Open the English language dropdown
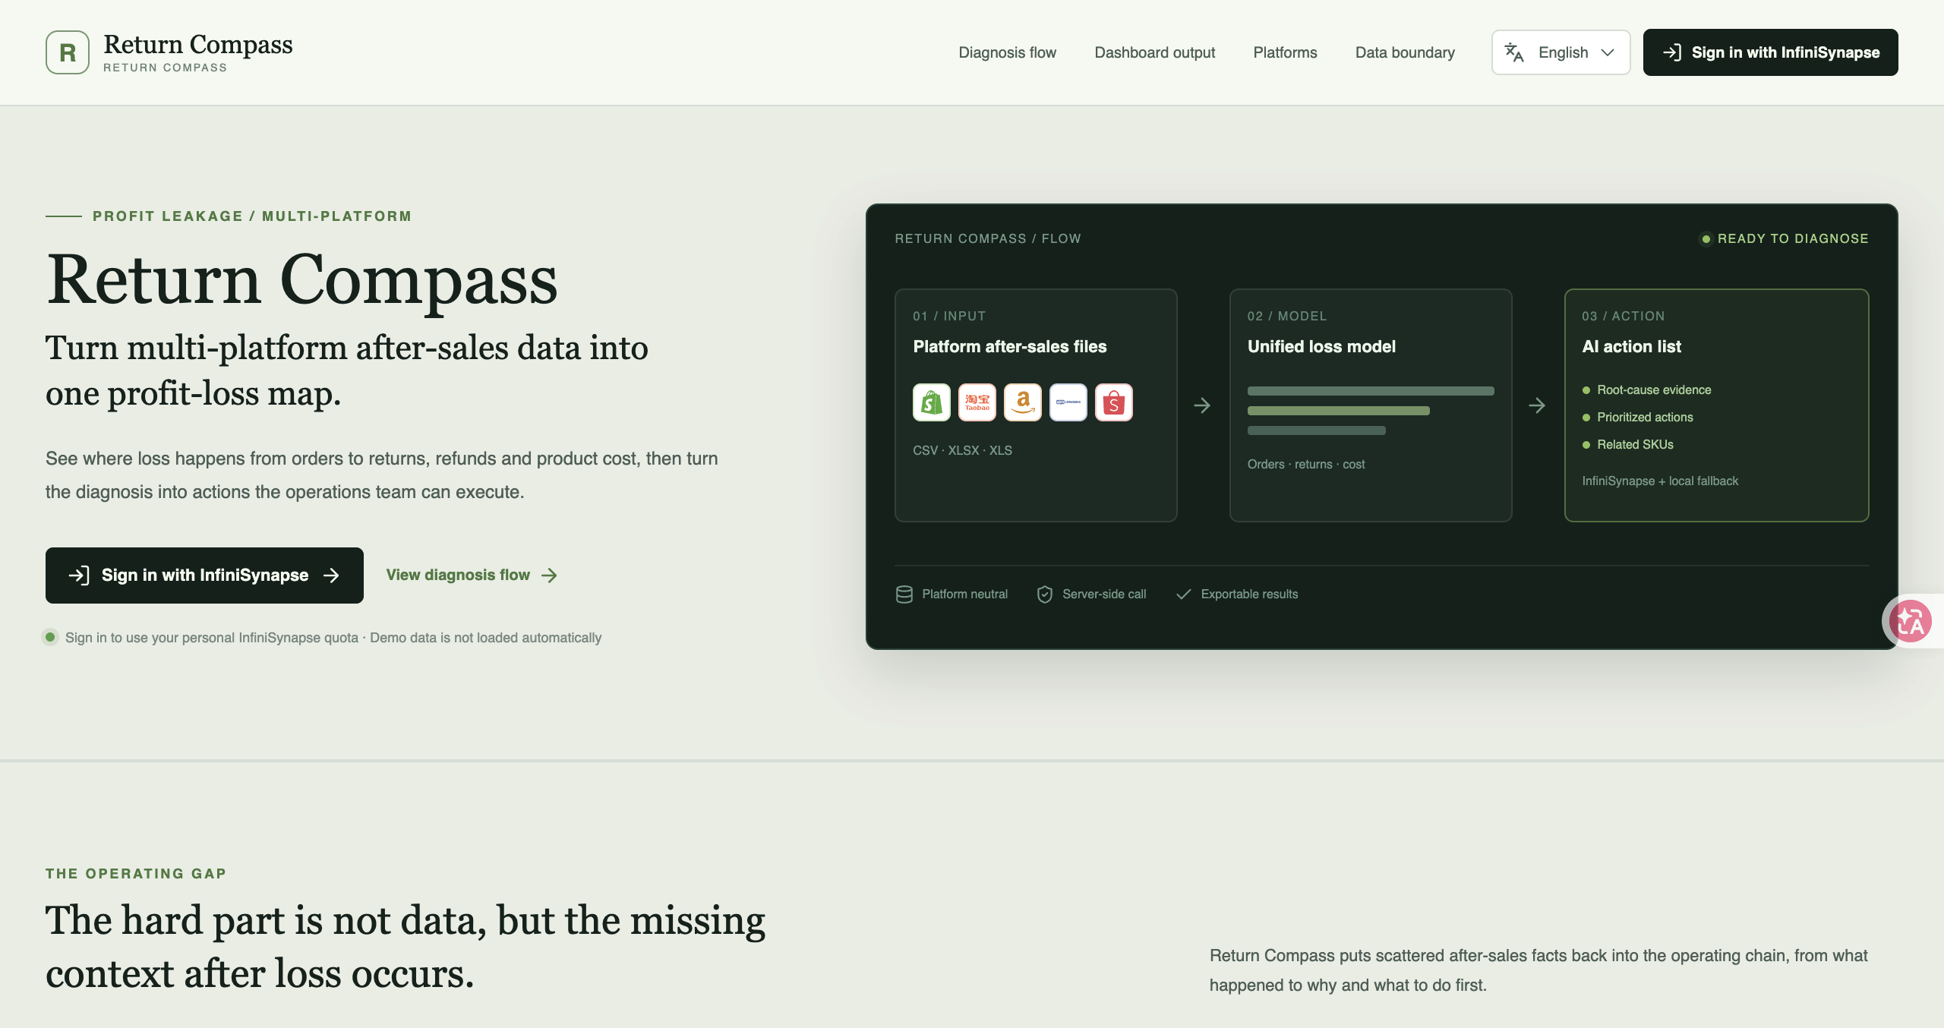Image resolution: width=1944 pixels, height=1028 pixels. (x=1561, y=52)
